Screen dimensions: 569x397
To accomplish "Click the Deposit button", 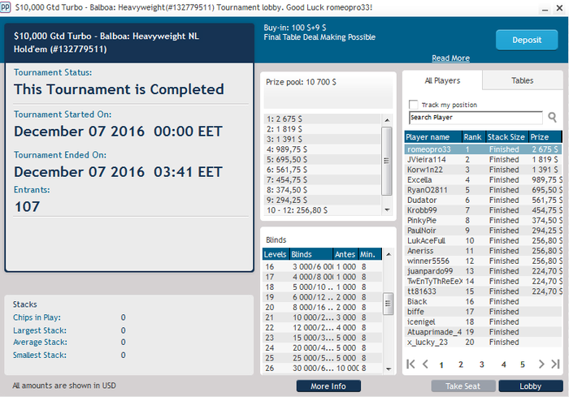I will [x=527, y=40].
